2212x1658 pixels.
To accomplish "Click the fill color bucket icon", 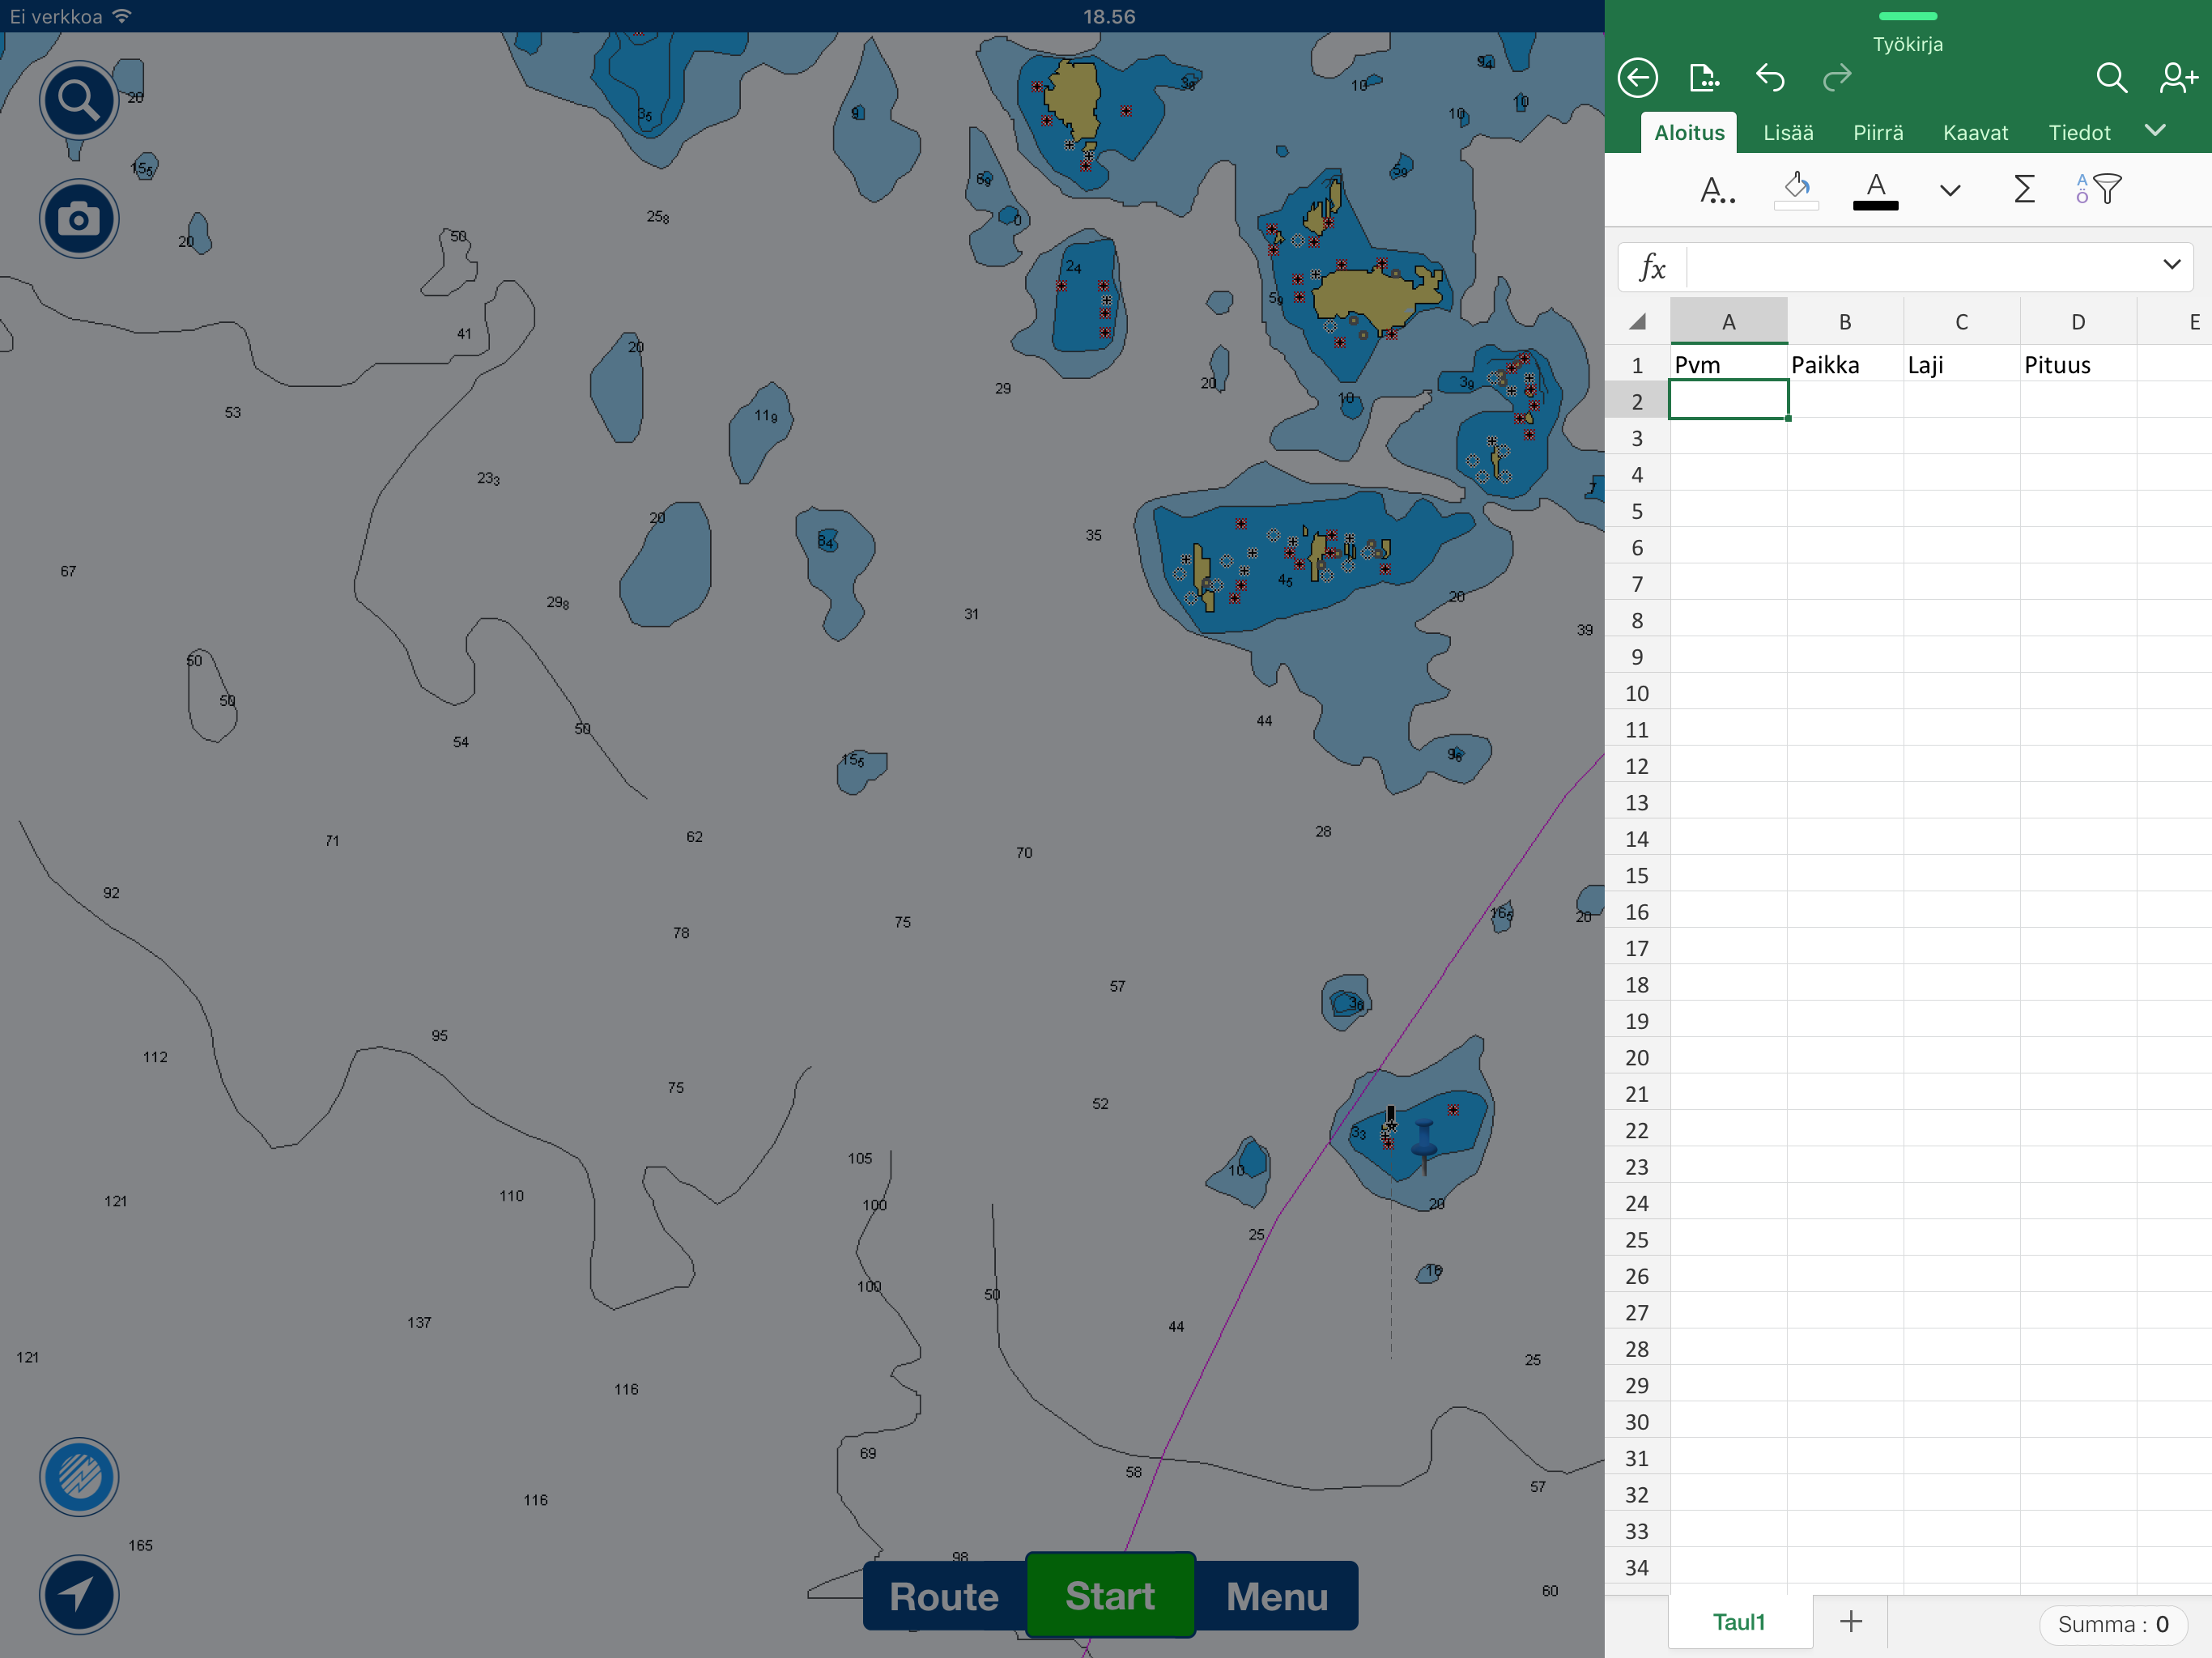I will click(x=1796, y=189).
